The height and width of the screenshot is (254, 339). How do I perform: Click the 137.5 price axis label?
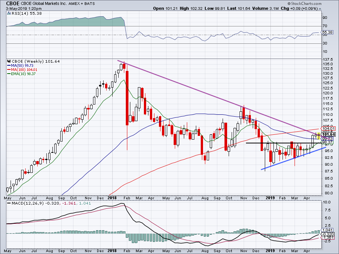pyautogui.click(x=327, y=59)
